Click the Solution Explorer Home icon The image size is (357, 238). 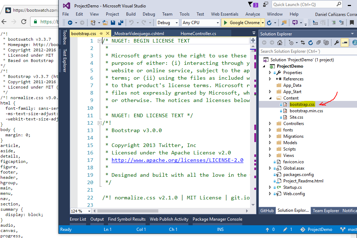coord(280,42)
